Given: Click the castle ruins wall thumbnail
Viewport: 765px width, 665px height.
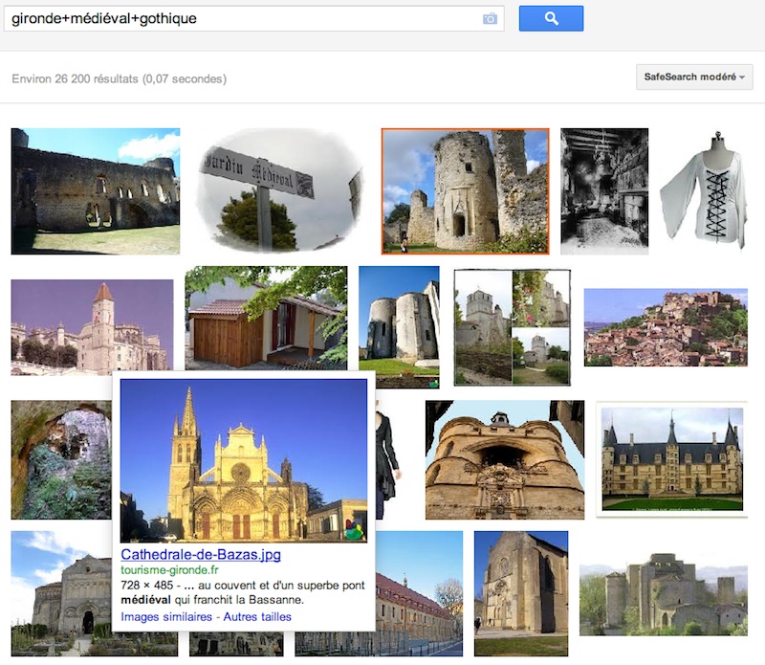Looking at the screenshot, I should point(95,190).
